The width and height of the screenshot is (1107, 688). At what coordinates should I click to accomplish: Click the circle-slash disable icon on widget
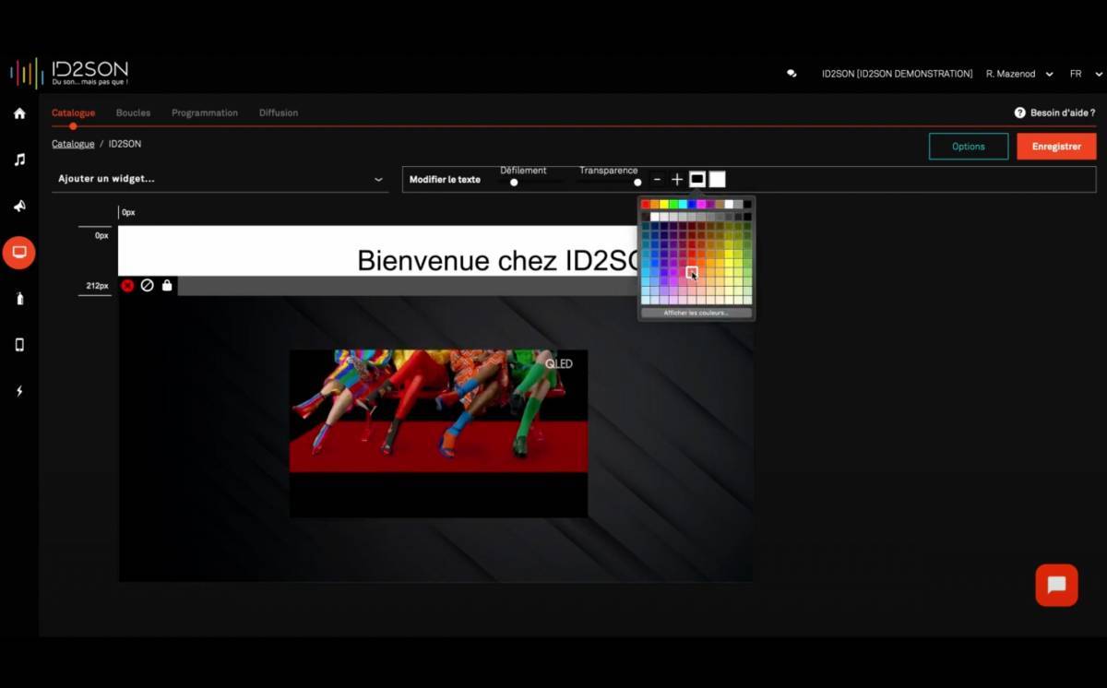tap(147, 286)
